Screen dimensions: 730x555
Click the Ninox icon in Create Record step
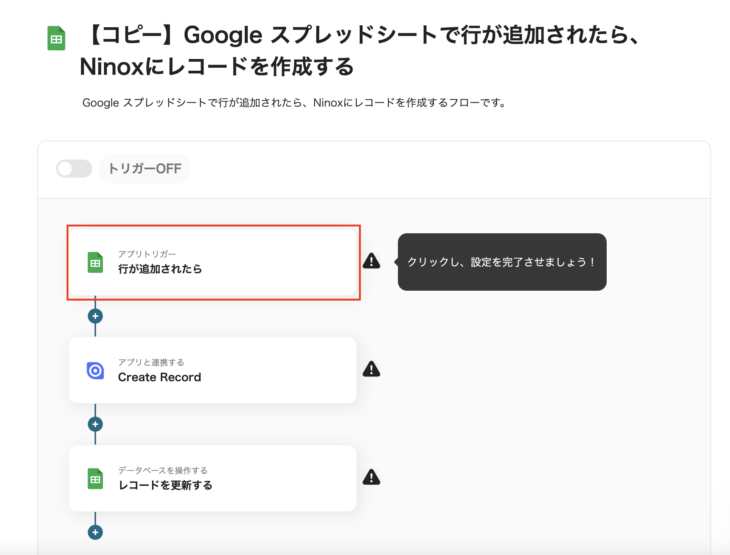(x=95, y=371)
